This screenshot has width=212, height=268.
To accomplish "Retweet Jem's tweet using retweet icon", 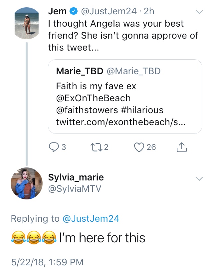I will (x=97, y=147).
